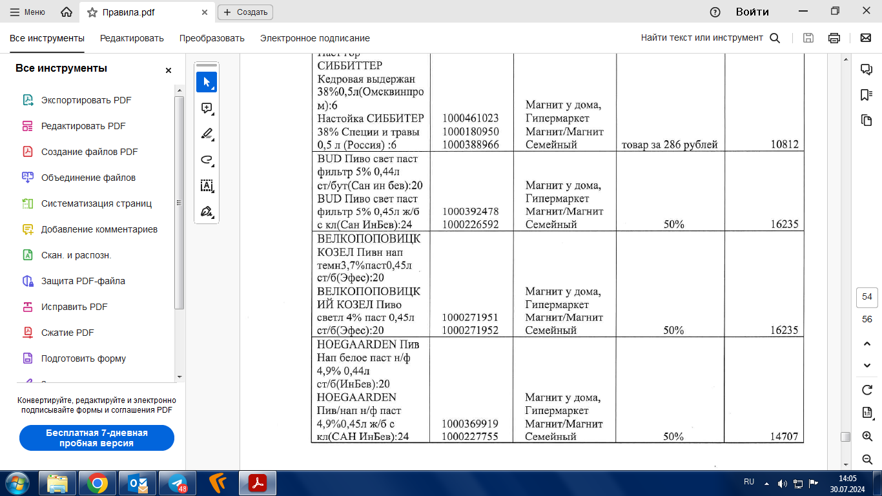Image resolution: width=882 pixels, height=496 pixels.
Task: Open the Объединение файлов tool
Action: coord(88,178)
